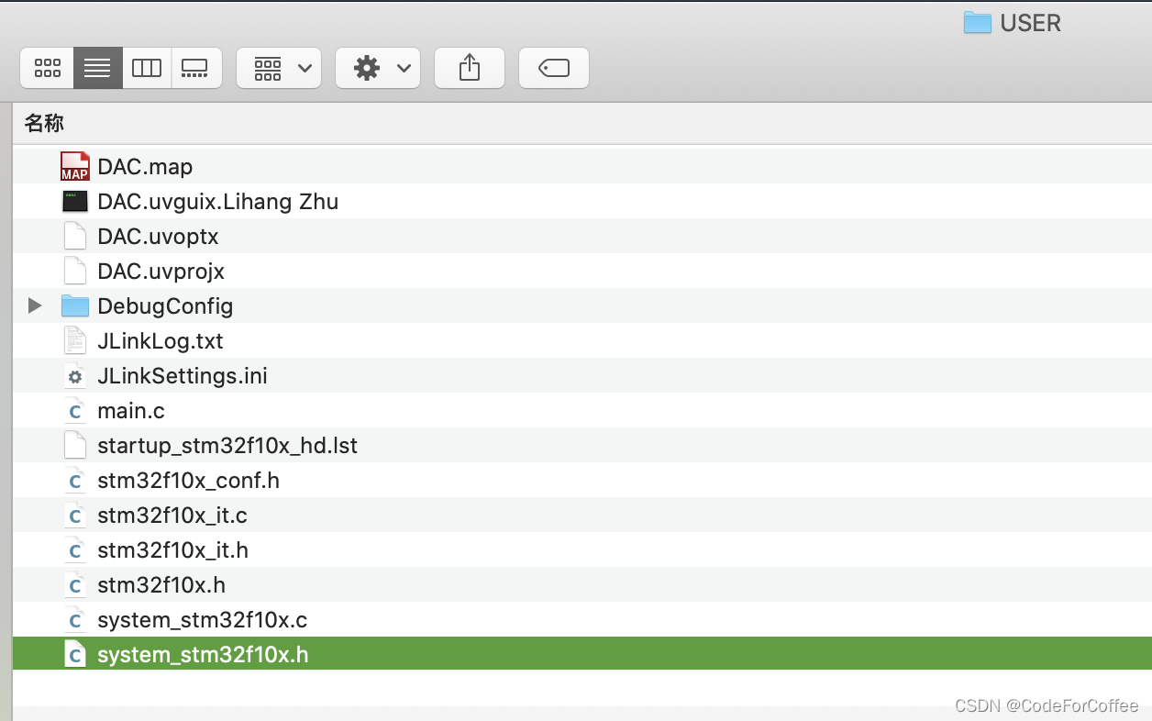
Task: Select the highlighted system_stm32f10x.h file name
Action: coord(203,655)
